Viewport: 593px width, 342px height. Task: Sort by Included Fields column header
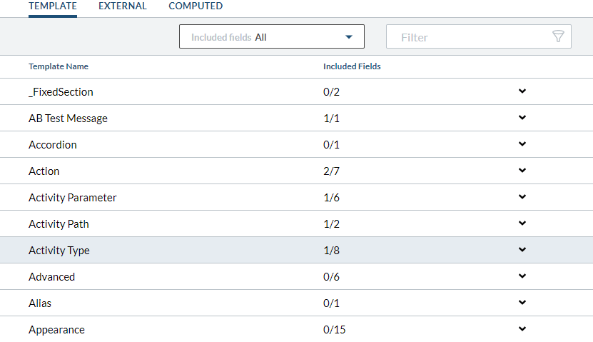[352, 66]
